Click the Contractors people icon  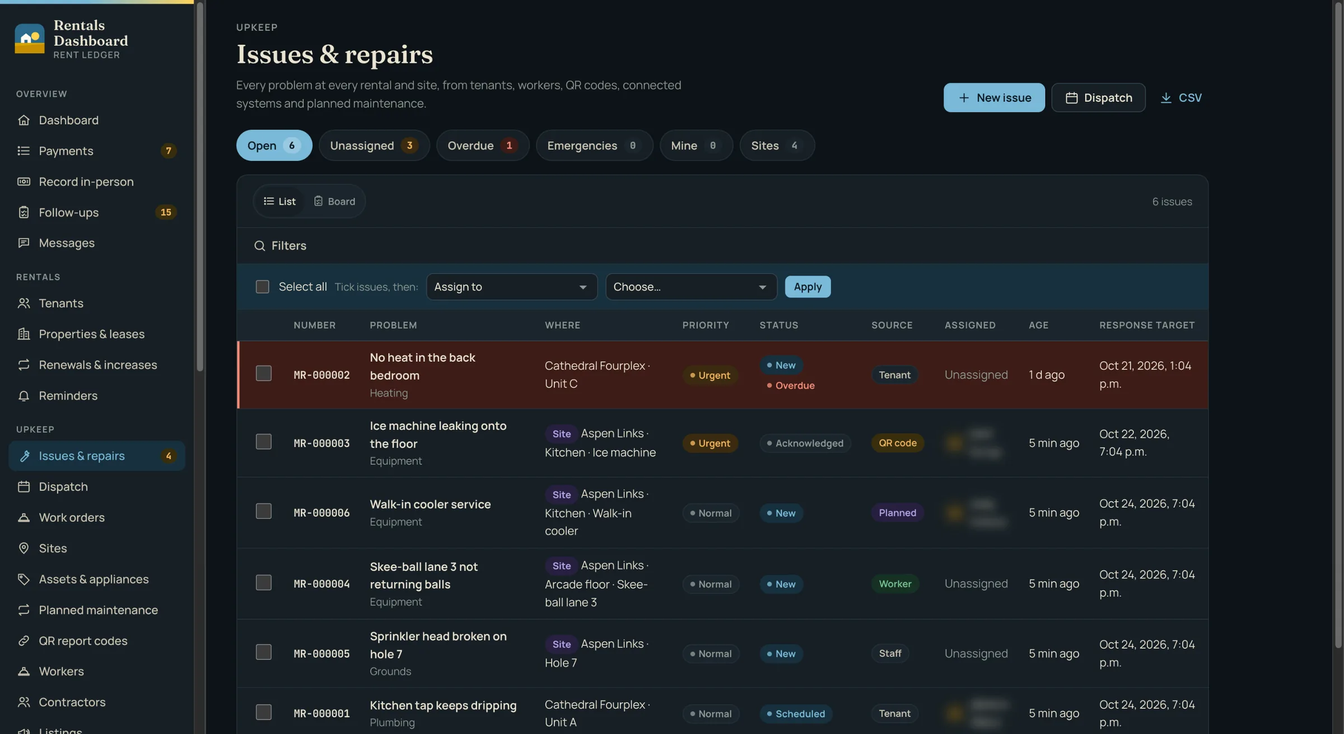[x=24, y=702]
